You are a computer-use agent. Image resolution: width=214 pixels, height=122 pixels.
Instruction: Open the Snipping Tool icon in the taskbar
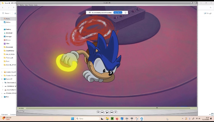click(x=137, y=119)
